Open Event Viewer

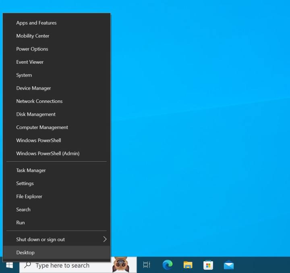(30, 62)
